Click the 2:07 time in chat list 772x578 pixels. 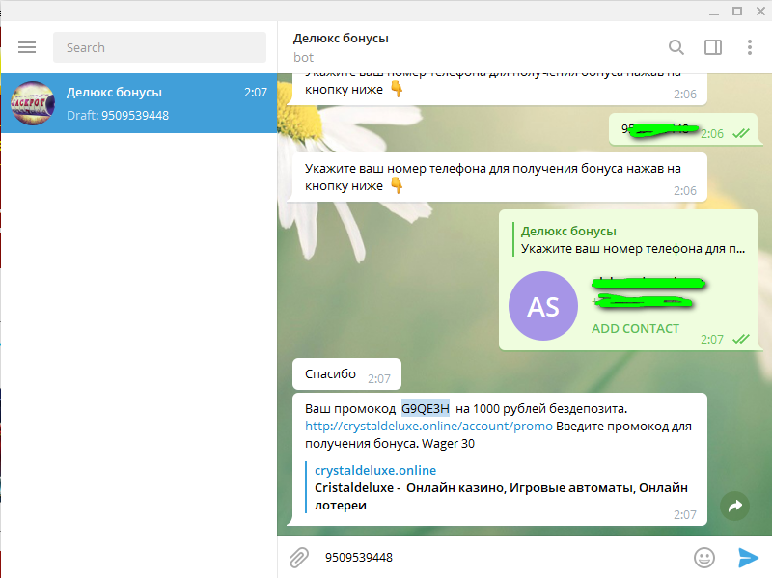tap(256, 92)
